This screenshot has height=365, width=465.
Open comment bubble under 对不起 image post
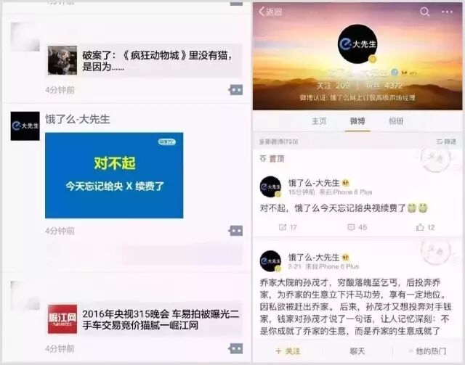coord(235,231)
